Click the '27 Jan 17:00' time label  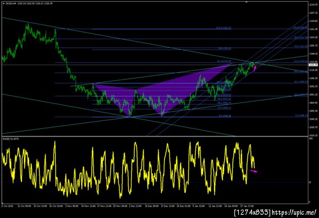(x=247, y=206)
